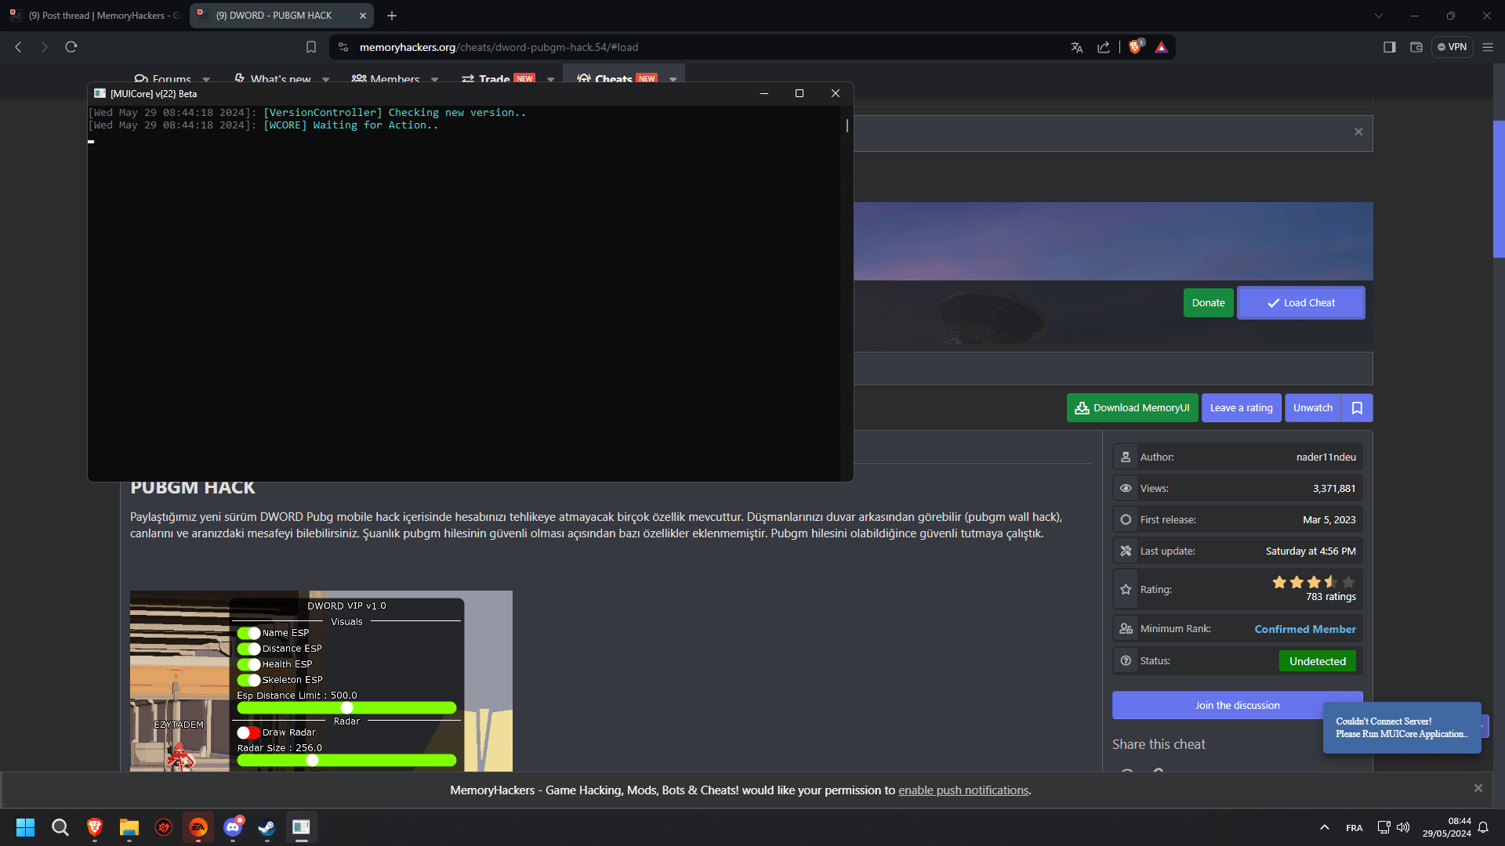Expand the What's new dropdown arrow
The image size is (1505, 846).
point(326,79)
